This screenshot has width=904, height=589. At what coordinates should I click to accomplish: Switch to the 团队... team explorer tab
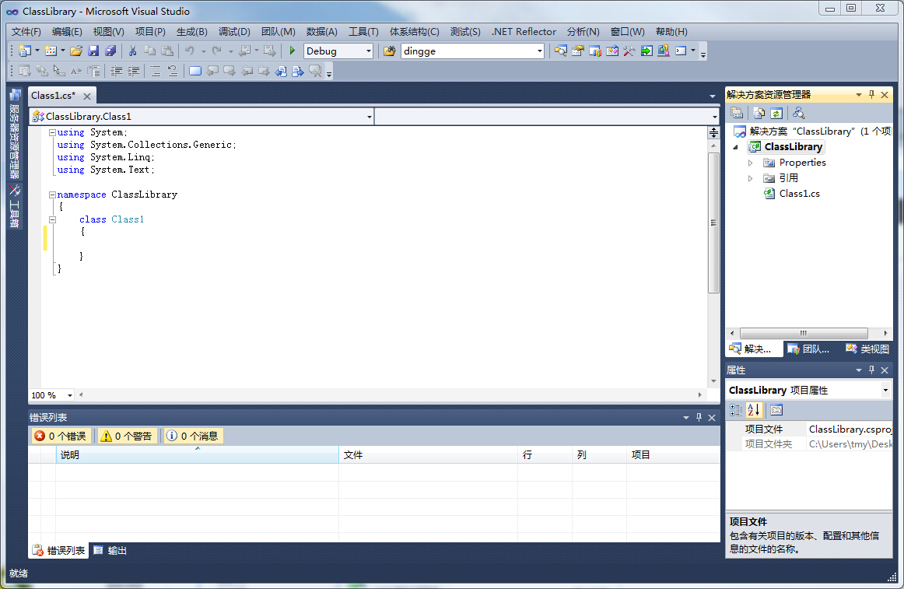pyautogui.click(x=808, y=349)
